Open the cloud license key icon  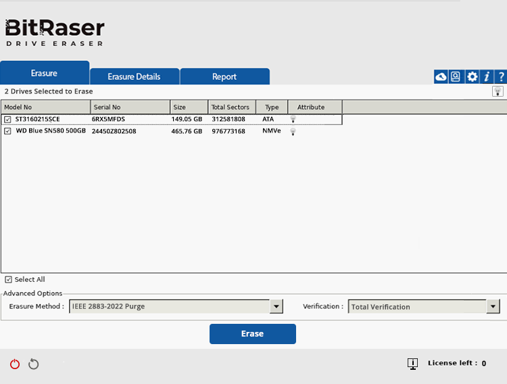click(x=441, y=77)
